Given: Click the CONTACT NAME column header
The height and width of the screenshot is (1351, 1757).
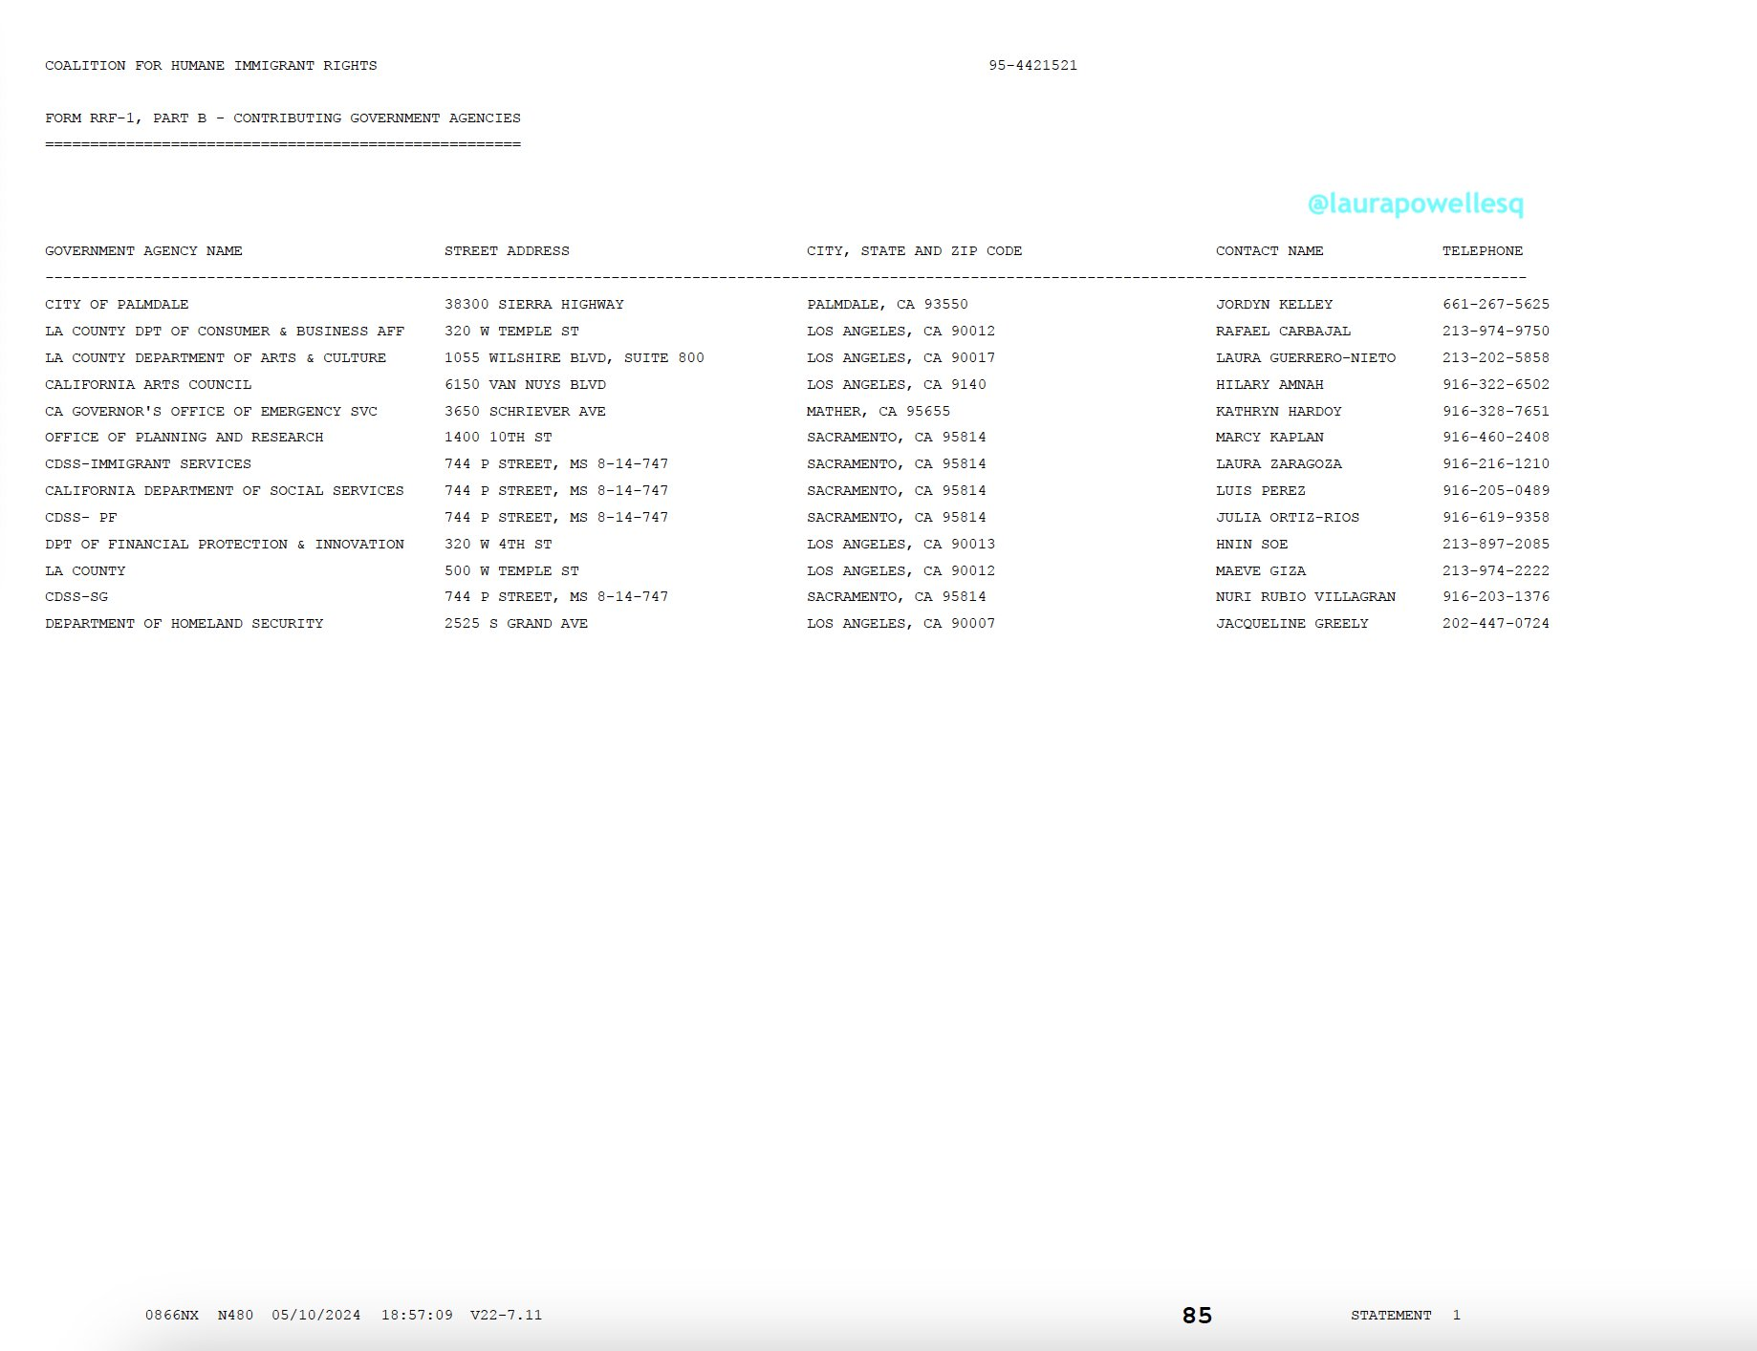Looking at the screenshot, I should (x=1269, y=251).
